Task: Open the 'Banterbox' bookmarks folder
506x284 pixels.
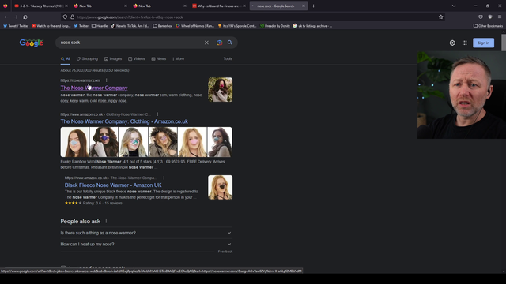Action: [x=163, y=26]
